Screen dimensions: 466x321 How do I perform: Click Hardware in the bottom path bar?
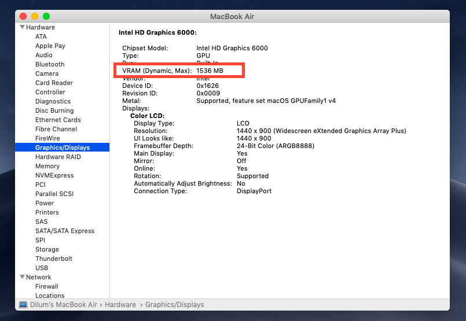121,304
